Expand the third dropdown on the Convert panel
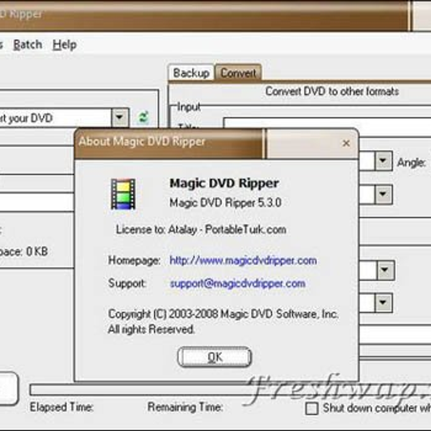This screenshot has width=431, height=431. click(x=385, y=270)
